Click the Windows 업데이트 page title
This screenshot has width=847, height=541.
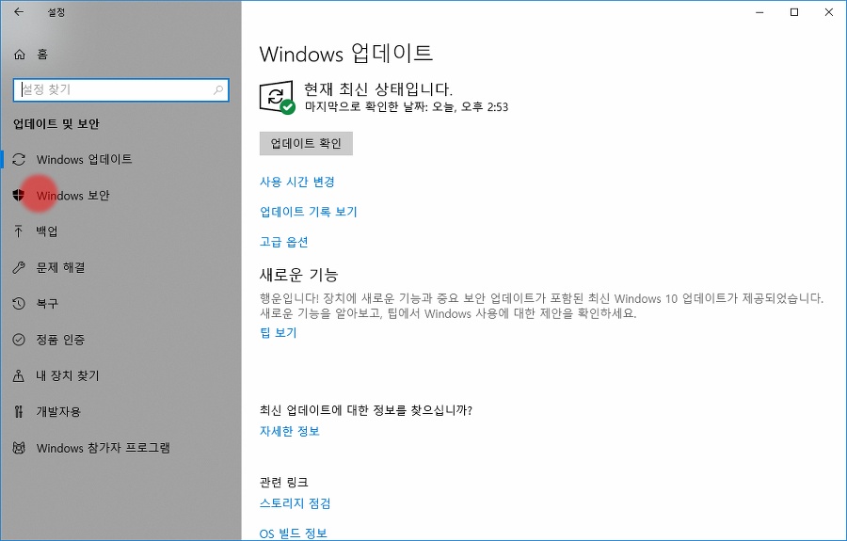pyautogui.click(x=345, y=54)
